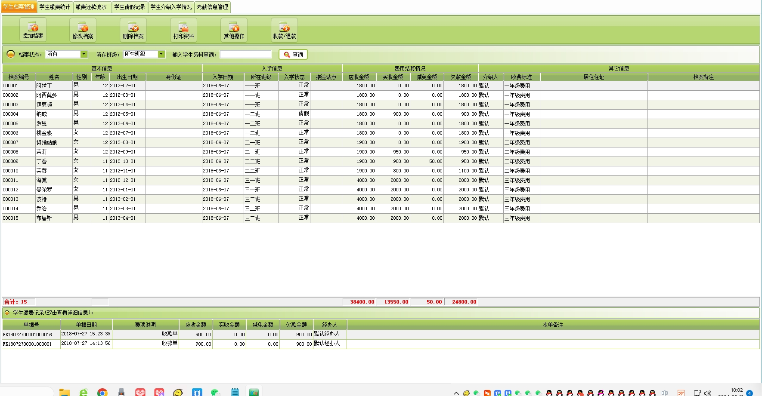
Task: Open Google Chrome from the taskbar
Action: 102,392
